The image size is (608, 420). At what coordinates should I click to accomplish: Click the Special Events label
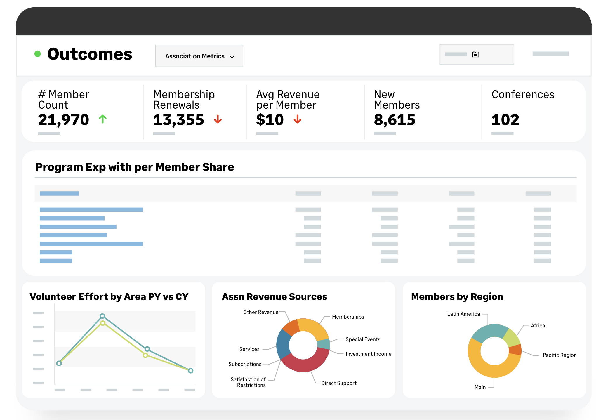[363, 339]
